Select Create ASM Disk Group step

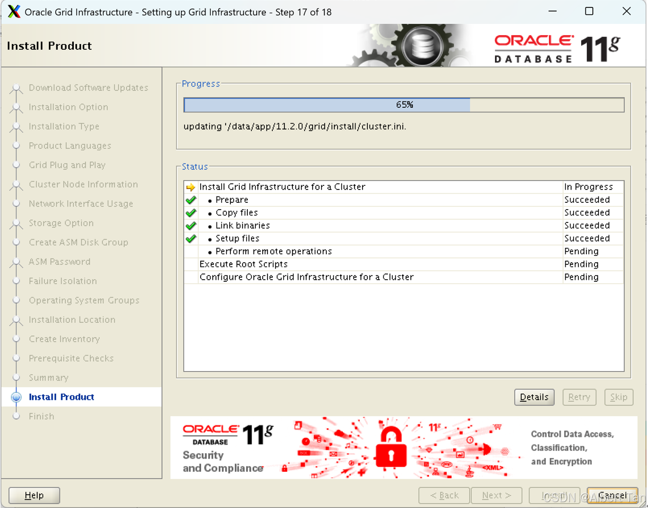tap(79, 242)
